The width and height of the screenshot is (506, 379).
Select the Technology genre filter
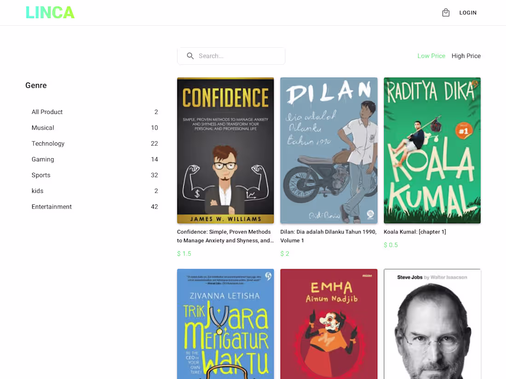pyautogui.click(x=48, y=143)
